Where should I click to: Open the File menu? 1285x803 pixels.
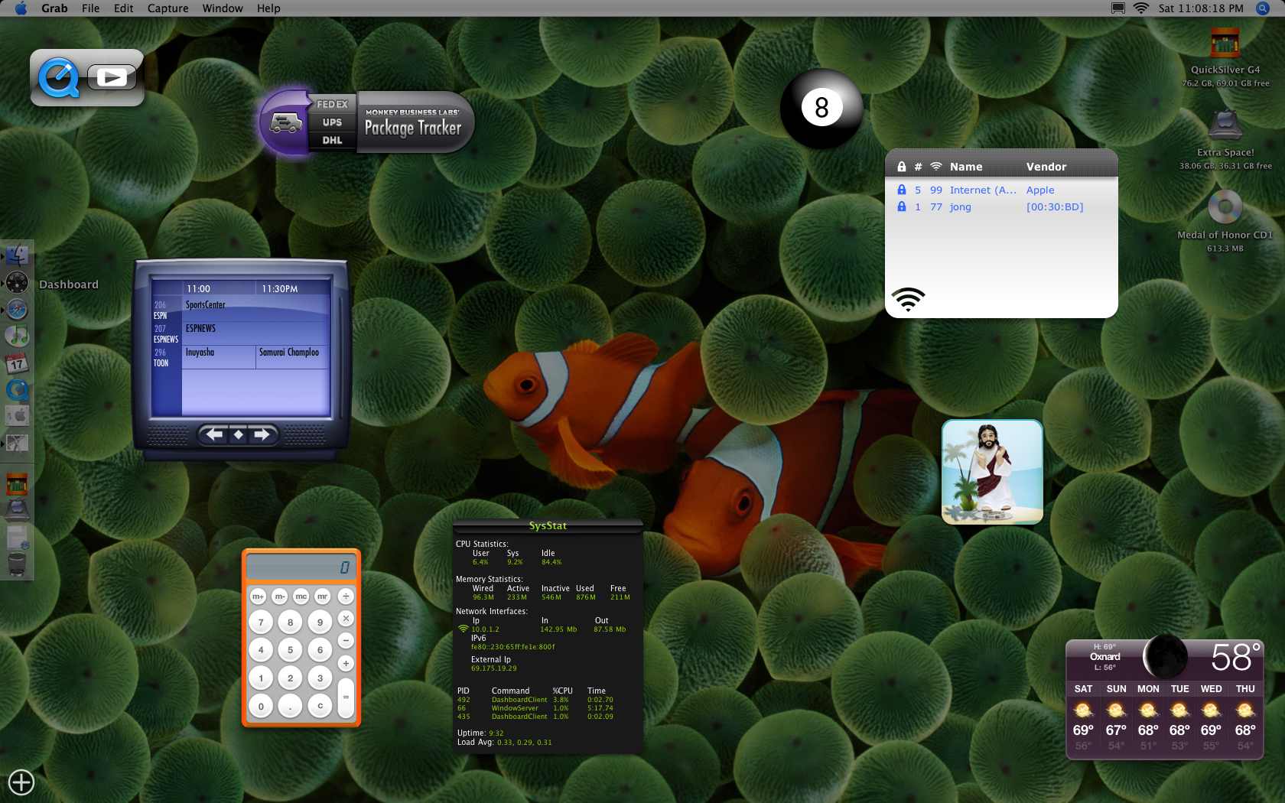90,8
